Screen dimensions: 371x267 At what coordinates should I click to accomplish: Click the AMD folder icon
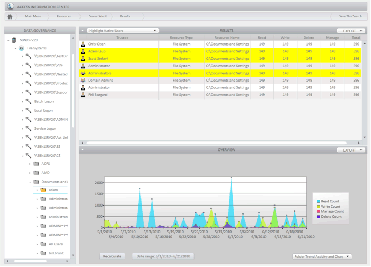pos(36,173)
